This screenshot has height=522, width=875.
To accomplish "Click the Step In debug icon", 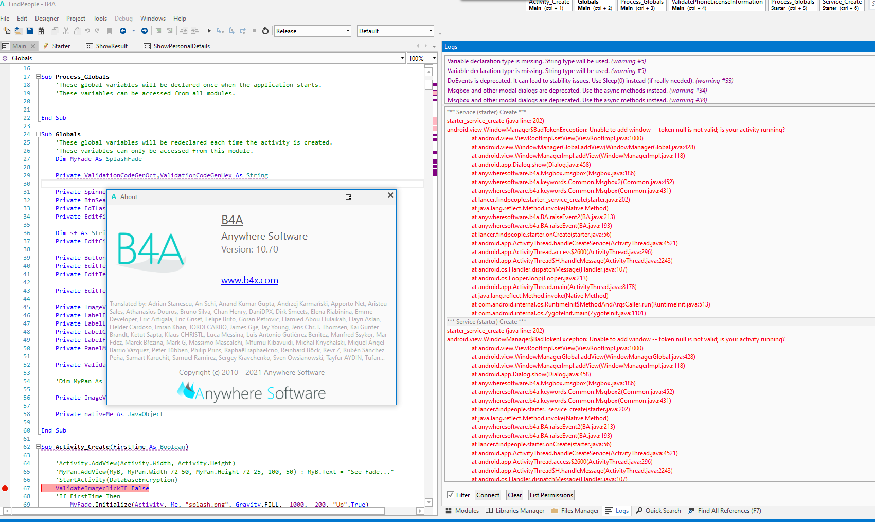I will pyautogui.click(x=220, y=31).
